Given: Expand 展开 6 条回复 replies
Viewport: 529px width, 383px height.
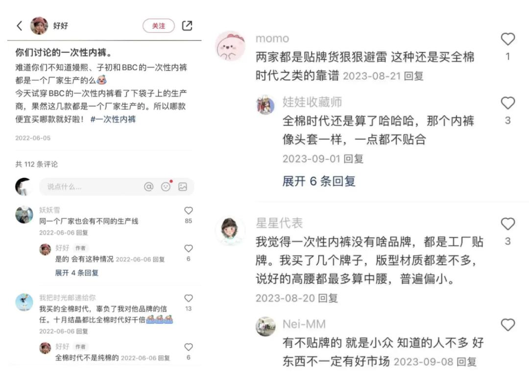Looking at the screenshot, I should [x=319, y=181].
